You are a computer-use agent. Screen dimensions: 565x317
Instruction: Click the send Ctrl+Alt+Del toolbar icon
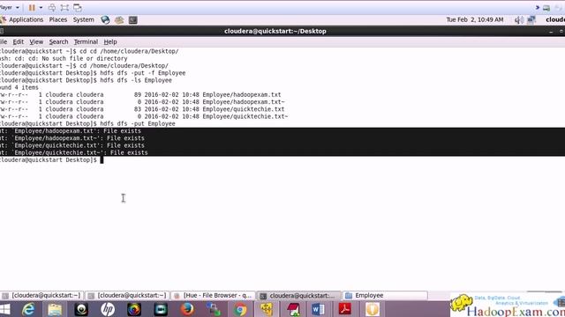pyautogui.click(x=52, y=8)
